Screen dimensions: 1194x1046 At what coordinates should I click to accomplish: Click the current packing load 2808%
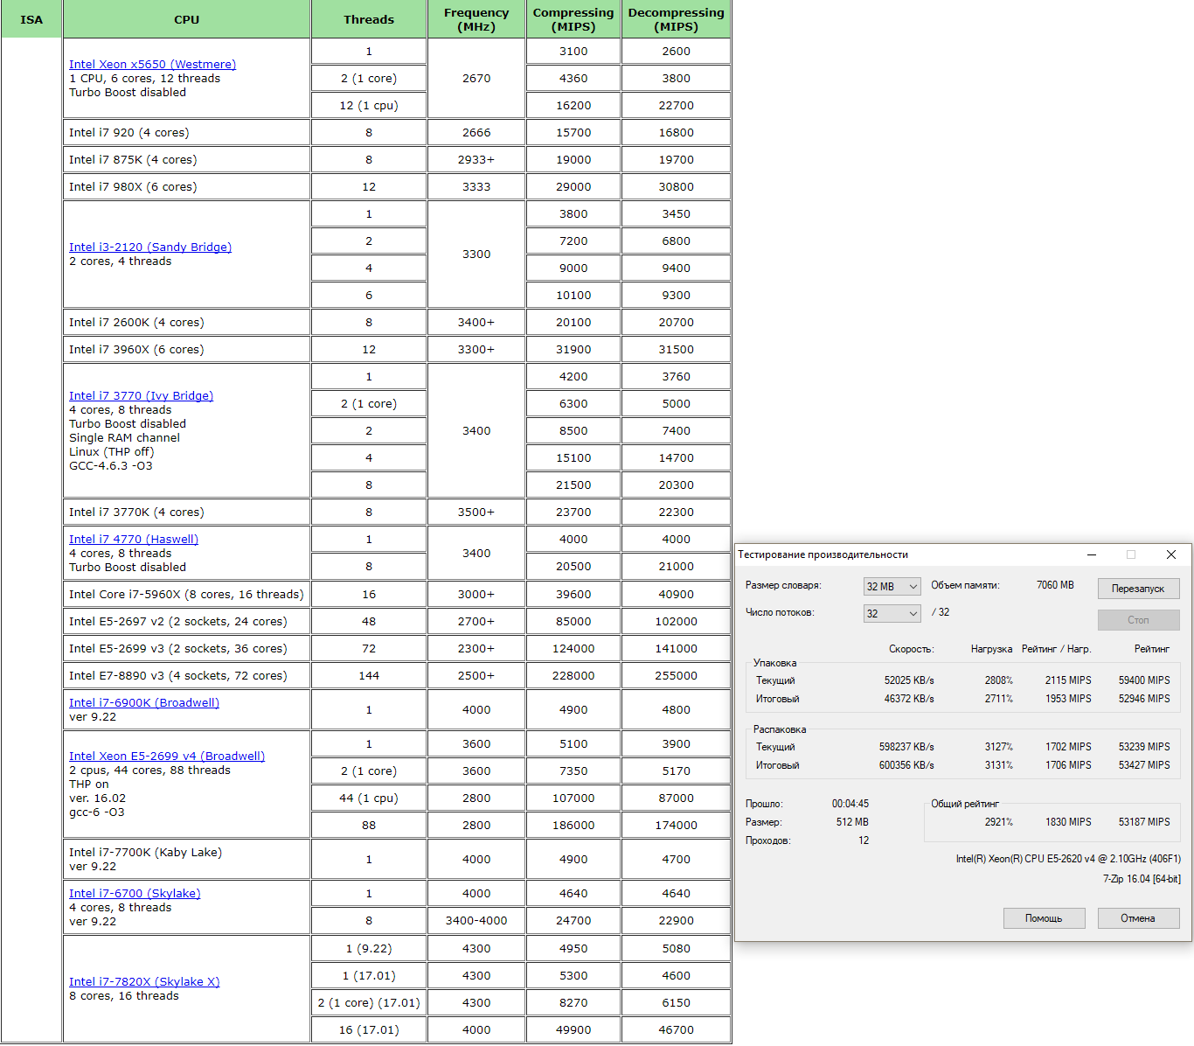coord(999,680)
